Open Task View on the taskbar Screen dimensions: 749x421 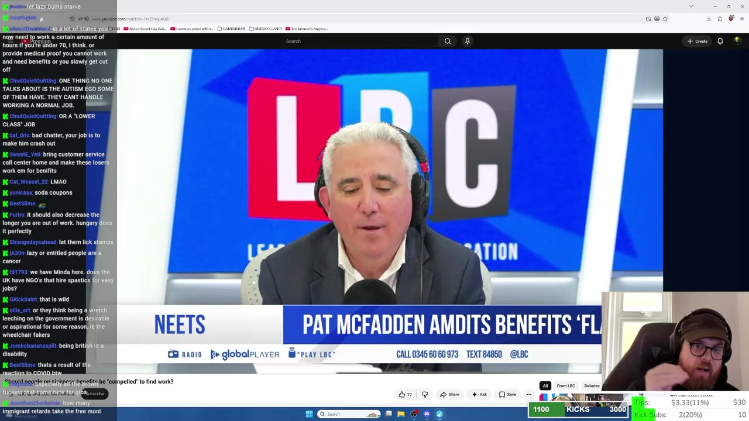389,414
